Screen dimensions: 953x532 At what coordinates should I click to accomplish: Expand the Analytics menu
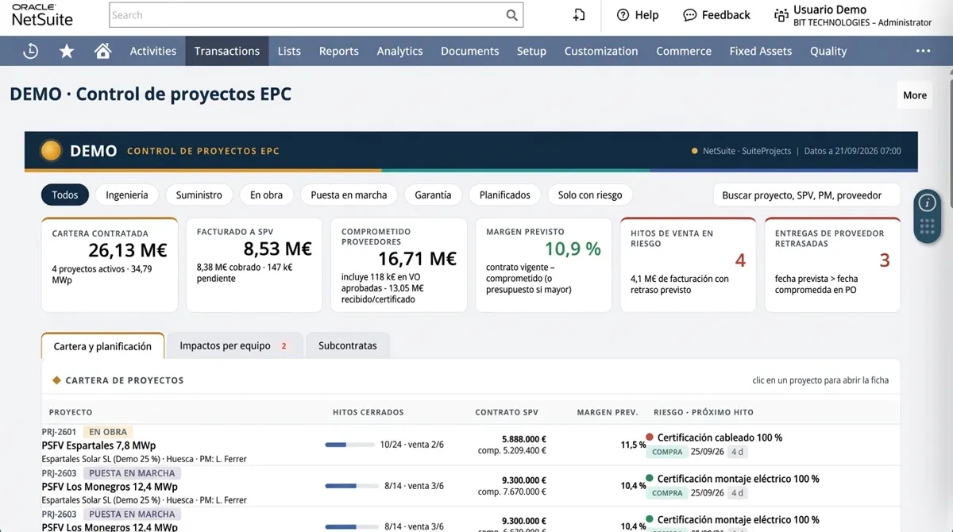tap(399, 51)
